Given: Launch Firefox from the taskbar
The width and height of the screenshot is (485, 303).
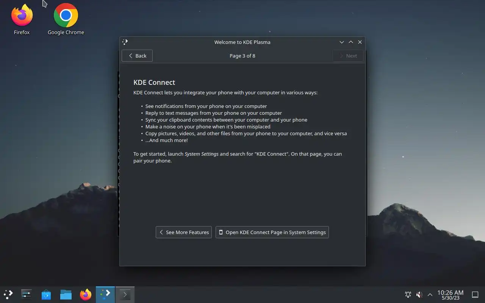Looking at the screenshot, I should tap(86, 294).
